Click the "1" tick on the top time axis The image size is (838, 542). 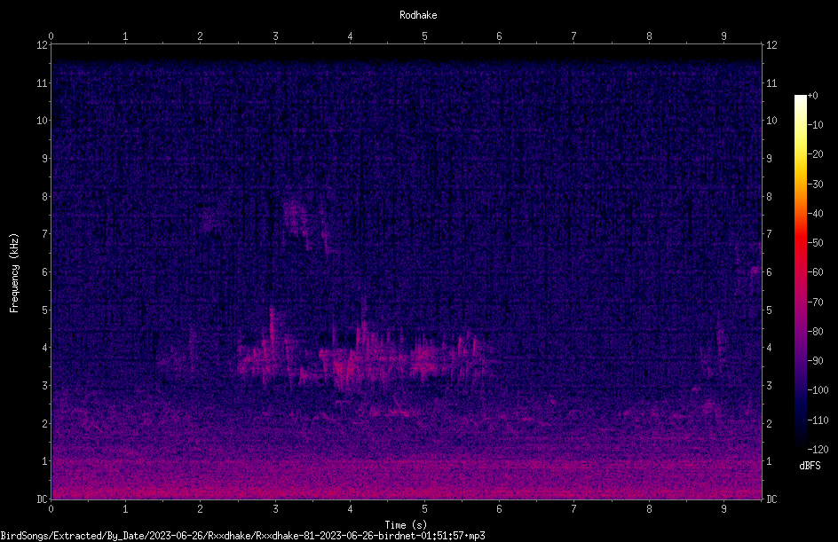pyautogui.click(x=125, y=36)
